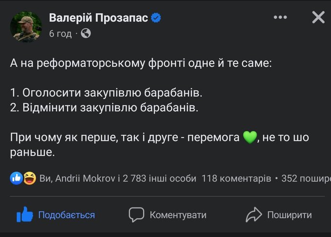Click the Haha laughing reaction icon
The width and height of the screenshot is (331, 237).
click(x=29, y=178)
